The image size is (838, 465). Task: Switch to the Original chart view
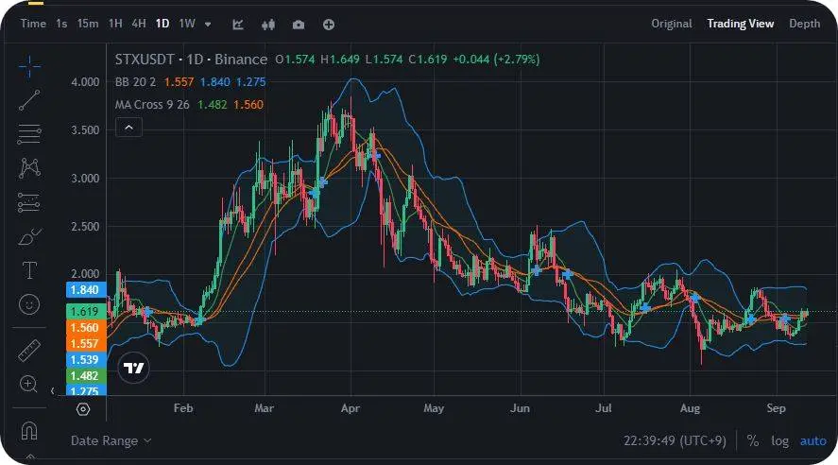[672, 24]
